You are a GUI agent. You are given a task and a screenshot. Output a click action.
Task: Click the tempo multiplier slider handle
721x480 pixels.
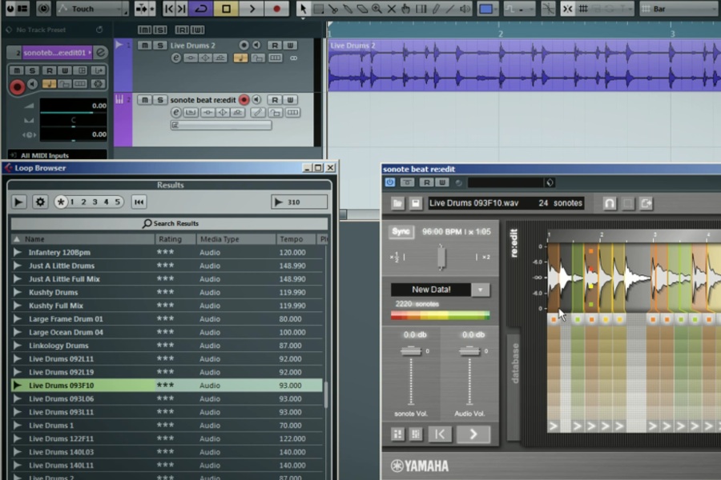tap(441, 257)
